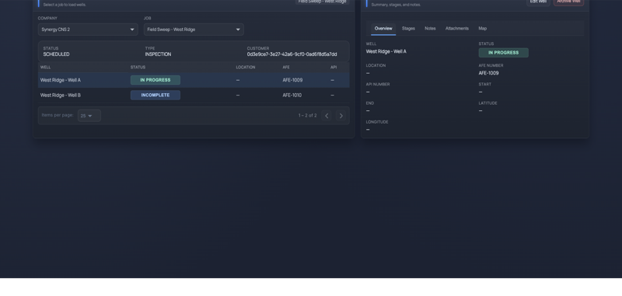Viewport: 622px width, 296px height.
Task: Click the Edit Well button
Action: [x=538, y=2]
